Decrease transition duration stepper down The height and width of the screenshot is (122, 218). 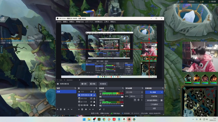tap(142, 97)
